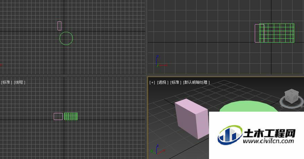Select the green wireframe in the bottom-left viewport
Image resolution: width=304 pixels, height=159 pixels.
71,116
